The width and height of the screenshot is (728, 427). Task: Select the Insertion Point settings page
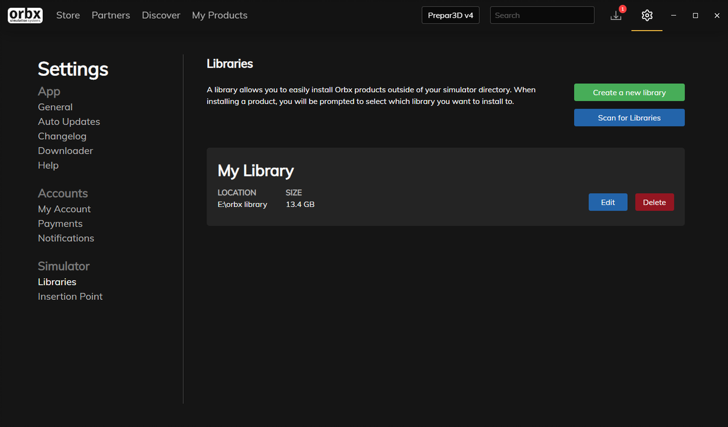(x=70, y=296)
